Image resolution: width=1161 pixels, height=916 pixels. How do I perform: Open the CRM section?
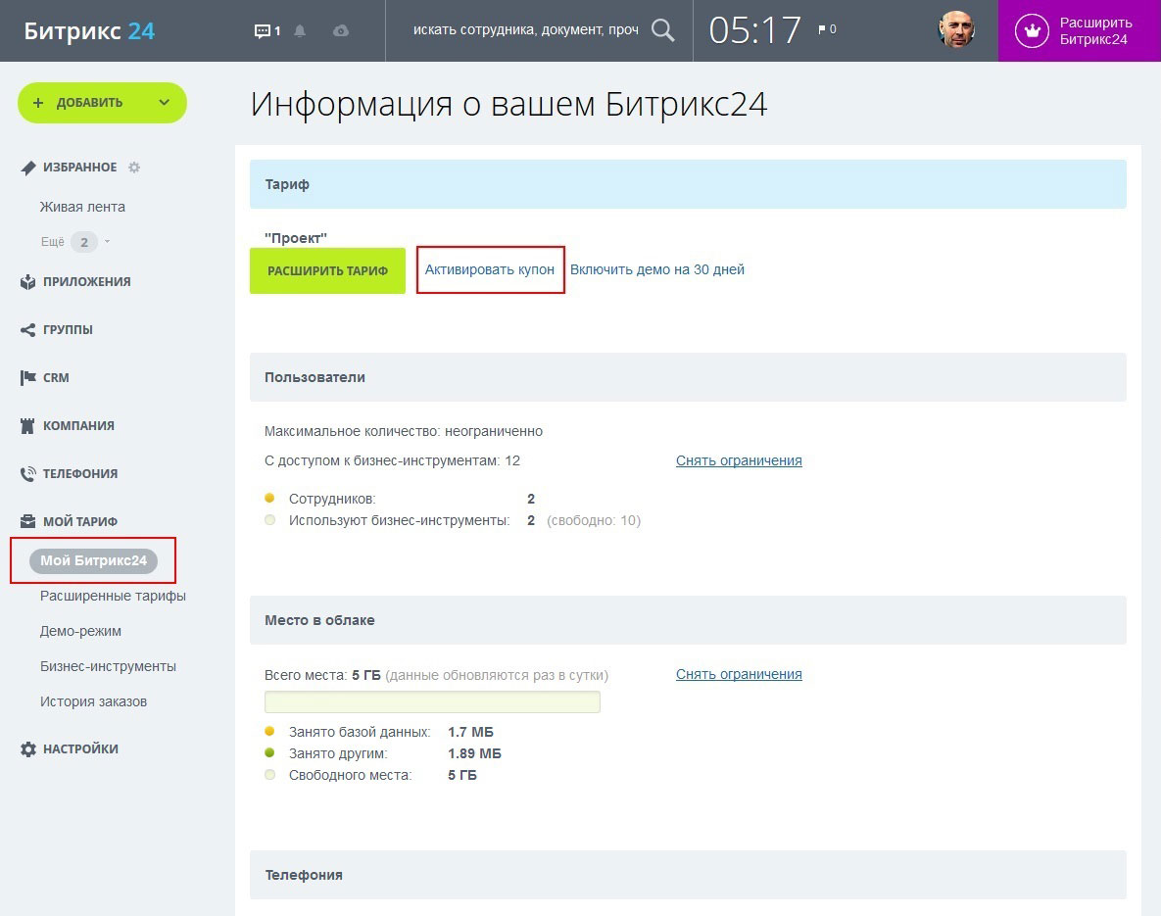tap(56, 377)
